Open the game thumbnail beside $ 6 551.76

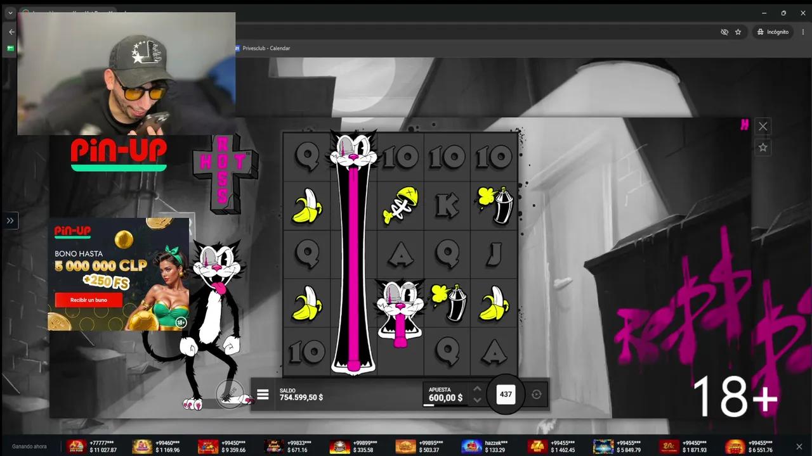tap(735, 446)
